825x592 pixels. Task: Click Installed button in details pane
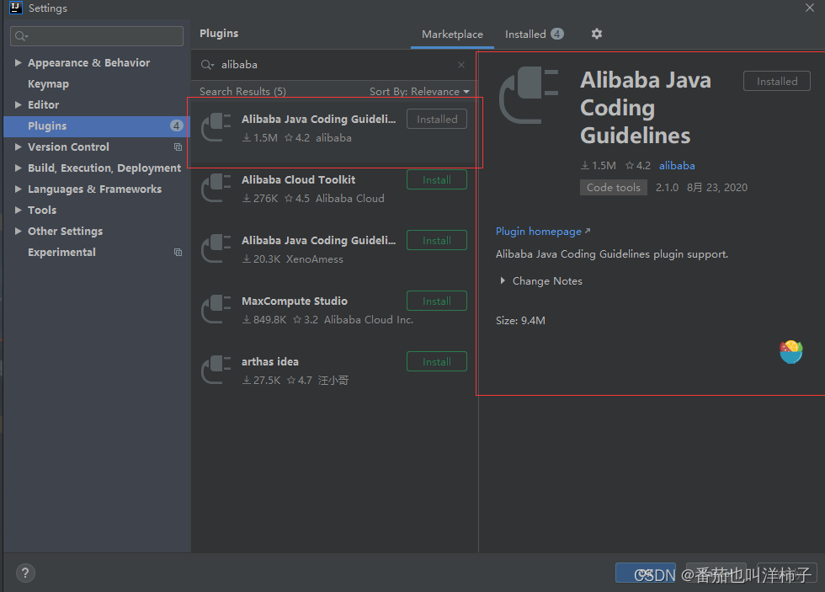coord(776,81)
